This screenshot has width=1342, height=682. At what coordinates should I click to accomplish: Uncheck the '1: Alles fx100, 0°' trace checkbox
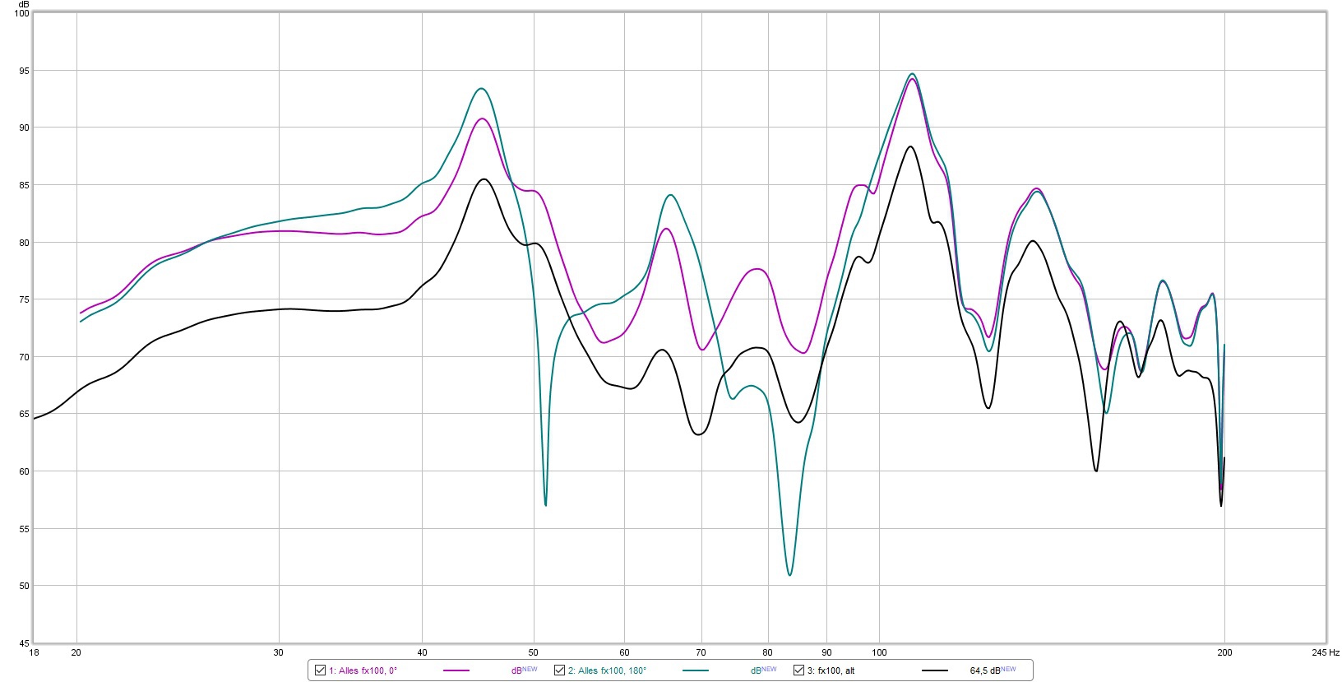(321, 670)
